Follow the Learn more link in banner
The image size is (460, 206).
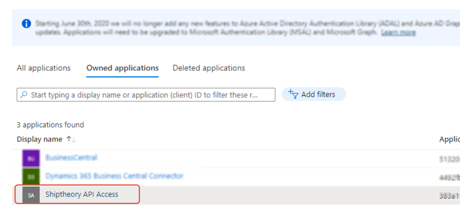pos(398,32)
